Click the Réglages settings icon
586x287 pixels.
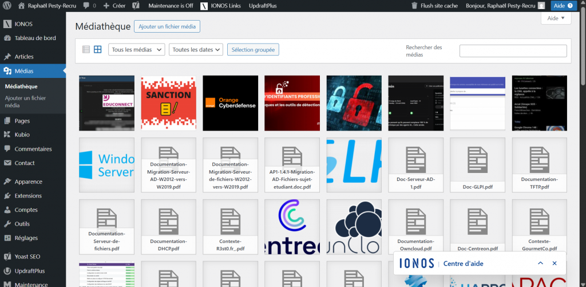coord(7,238)
